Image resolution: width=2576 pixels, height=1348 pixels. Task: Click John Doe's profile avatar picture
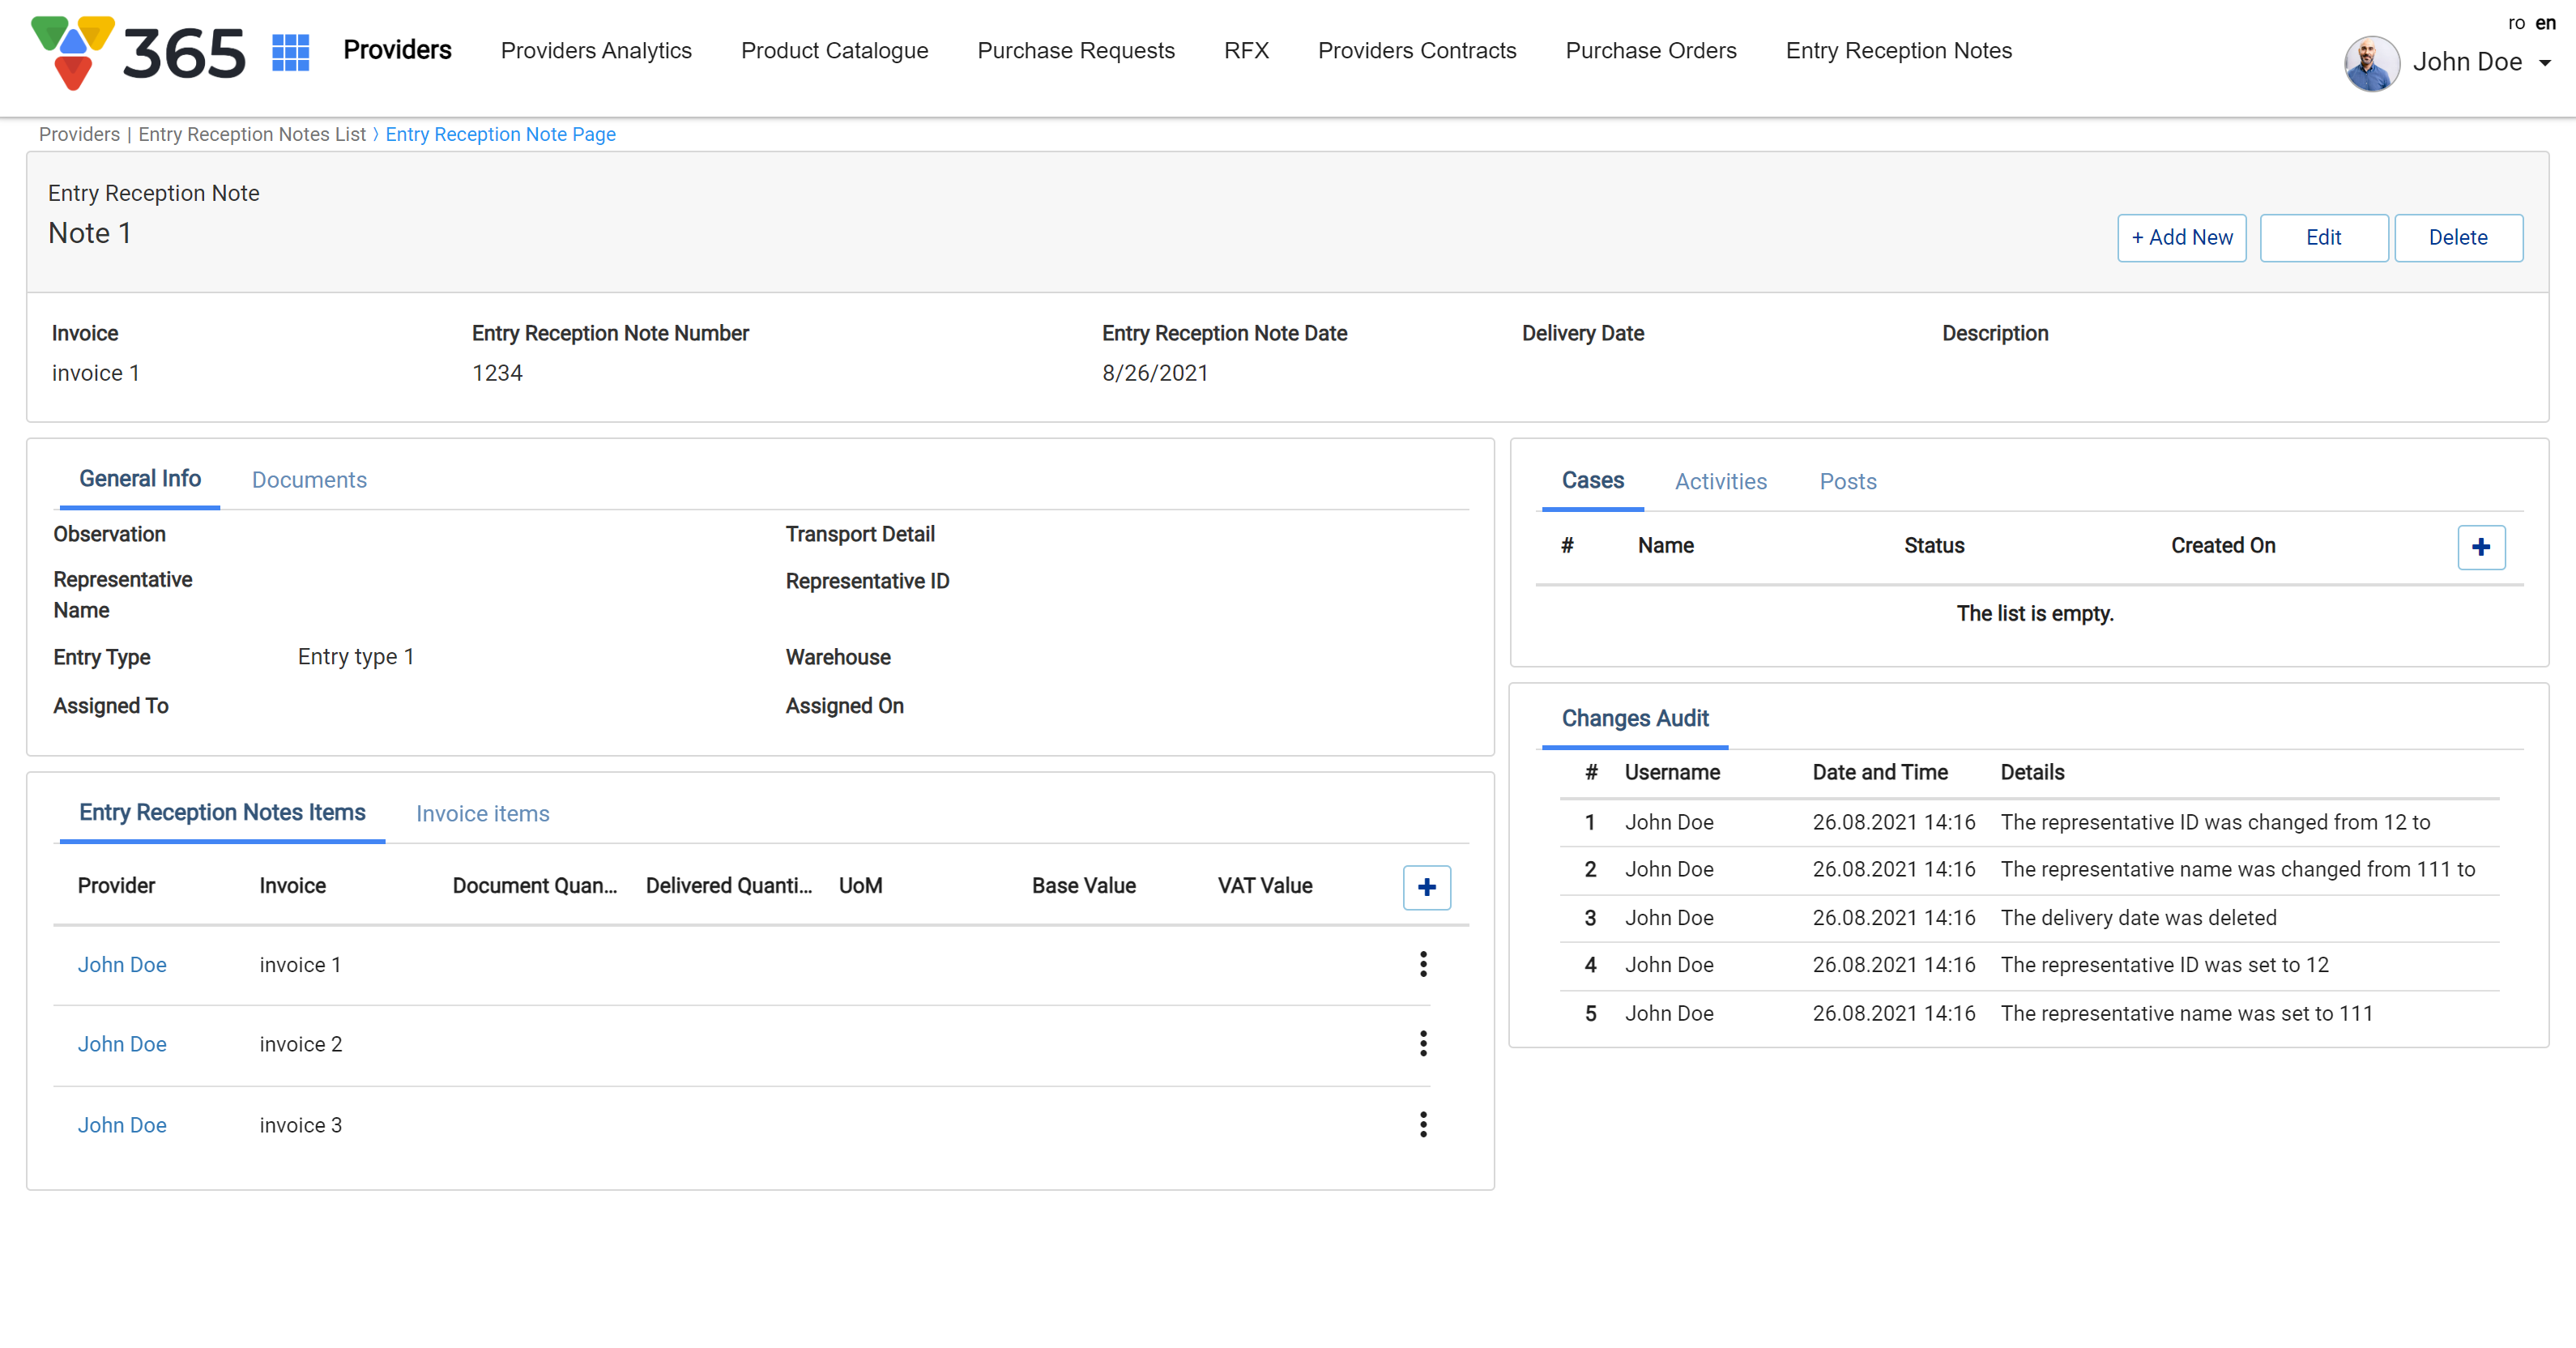pyautogui.click(x=2371, y=63)
